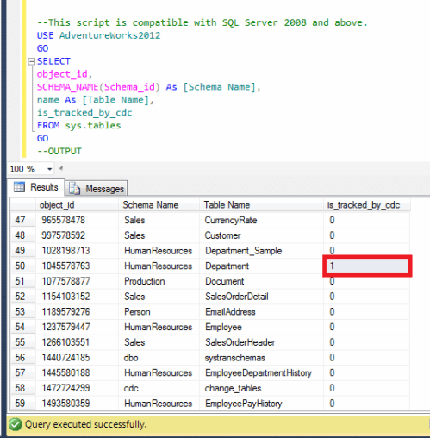
Task: Click the systranschemas table name cell
Action: pos(261,357)
